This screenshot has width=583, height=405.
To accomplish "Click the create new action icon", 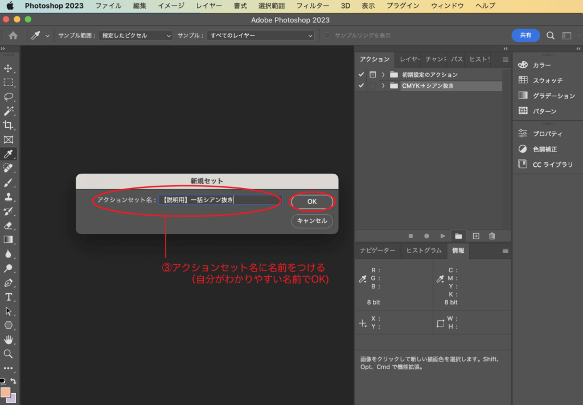I will [x=476, y=236].
